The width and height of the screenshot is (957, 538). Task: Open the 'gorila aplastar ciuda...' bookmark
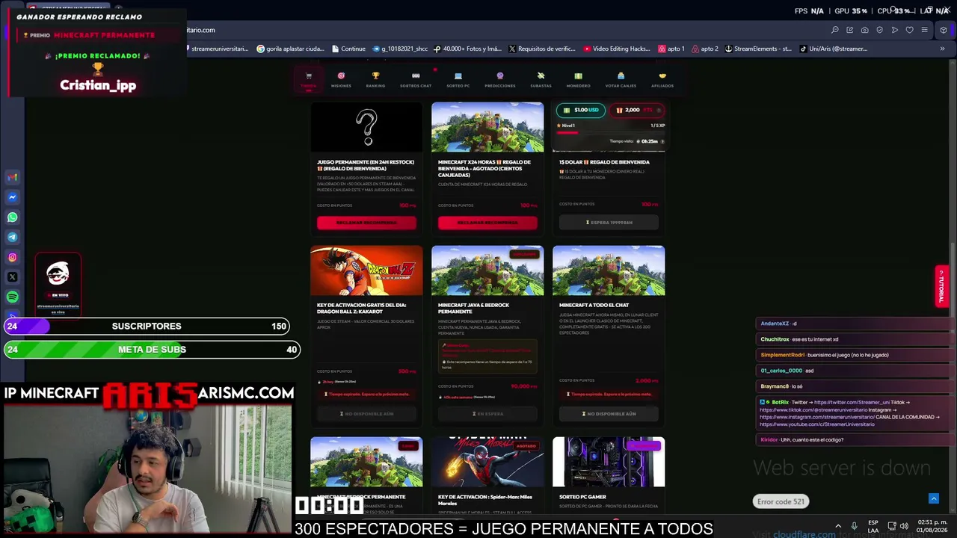click(292, 49)
